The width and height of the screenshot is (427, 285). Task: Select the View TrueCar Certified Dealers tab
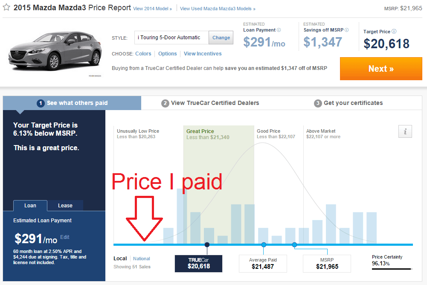pyautogui.click(x=210, y=103)
